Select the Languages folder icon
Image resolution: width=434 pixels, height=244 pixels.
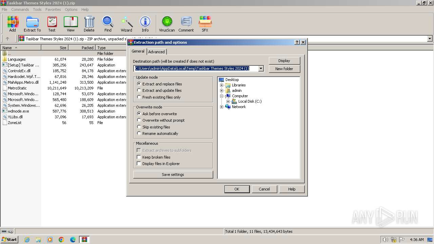point(5,59)
